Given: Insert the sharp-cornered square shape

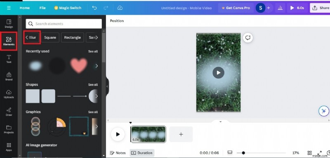Looking at the screenshot, I should pyautogui.click(x=33, y=96).
